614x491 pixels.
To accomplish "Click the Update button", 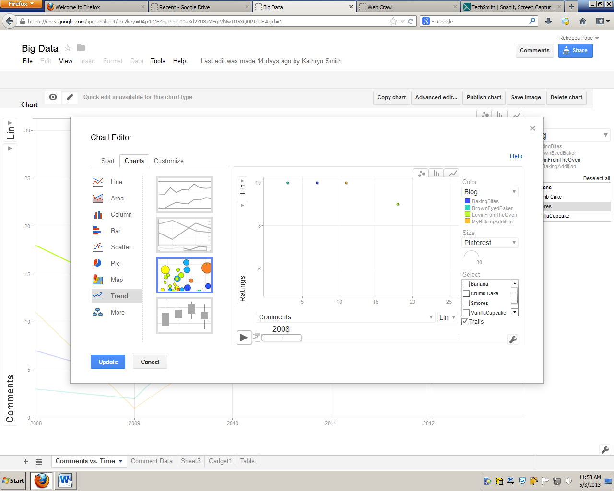I will click(x=108, y=362).
